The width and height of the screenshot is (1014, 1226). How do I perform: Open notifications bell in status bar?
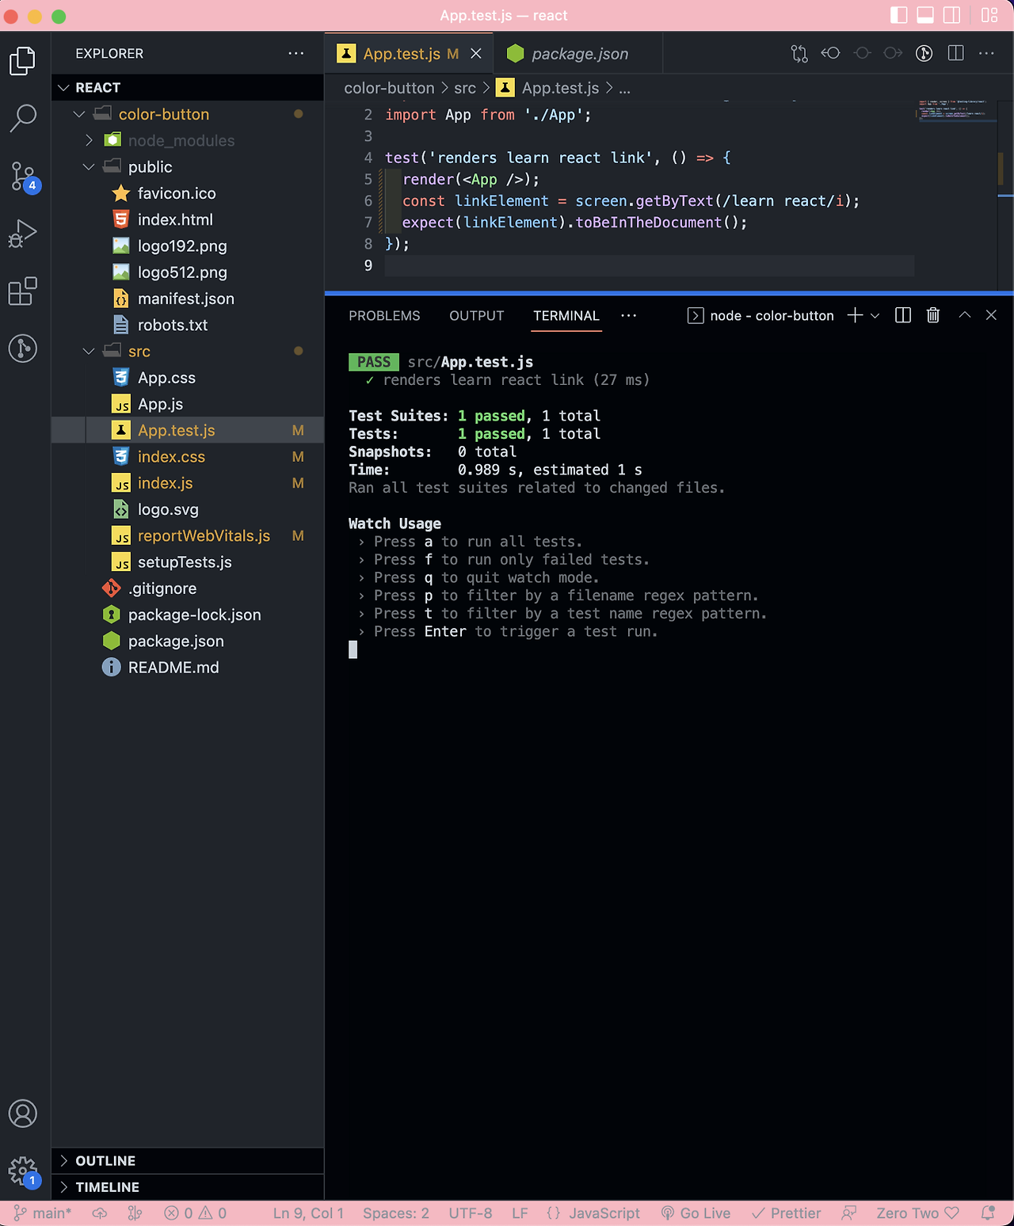pyautogui.click(x=988, y=1213)
